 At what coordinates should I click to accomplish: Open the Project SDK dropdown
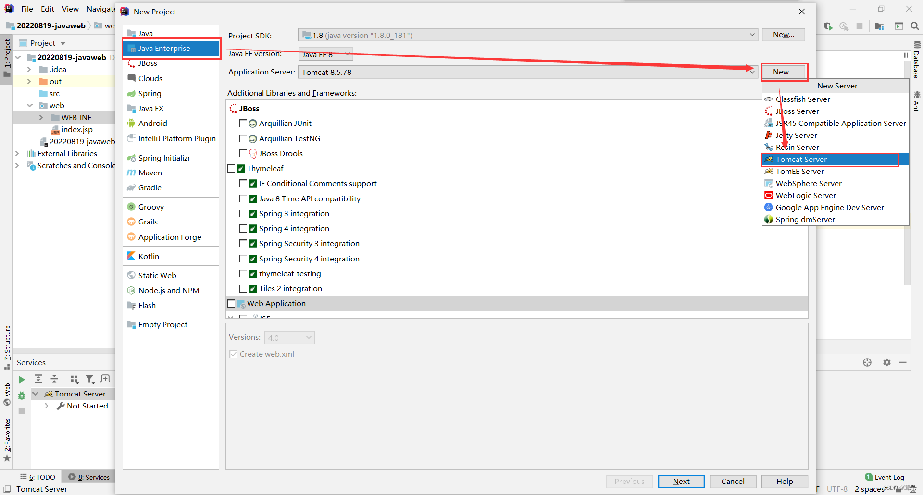[528, 35]
